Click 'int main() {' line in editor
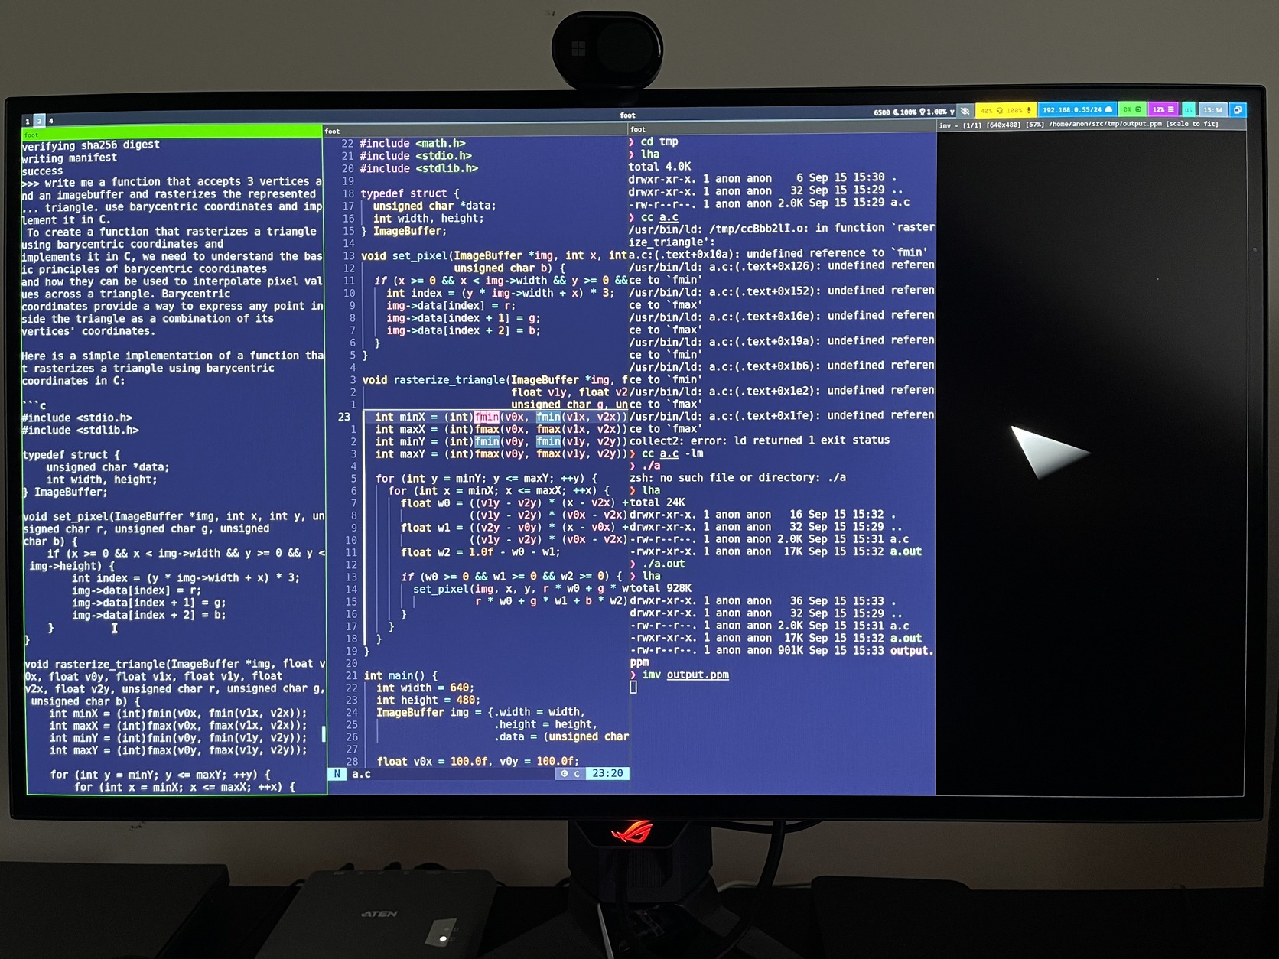Image resolution: width=1279 pixels, height=959 pixels. point(401,675)
